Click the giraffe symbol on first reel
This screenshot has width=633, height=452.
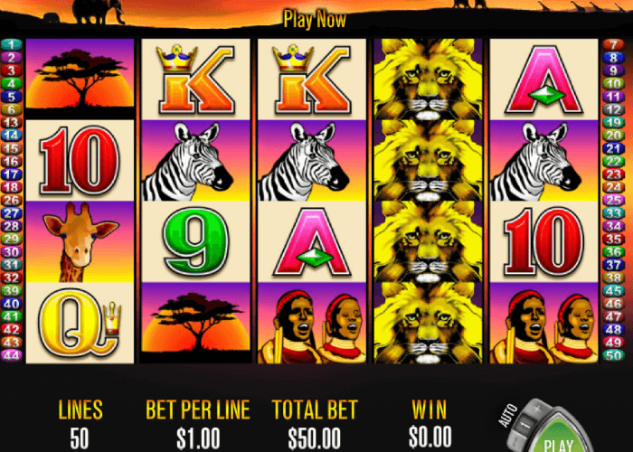pos(80,241)
